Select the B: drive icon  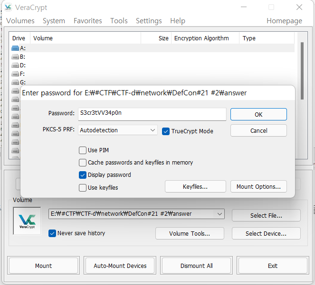pyautogui.click(x=15, y=57)
